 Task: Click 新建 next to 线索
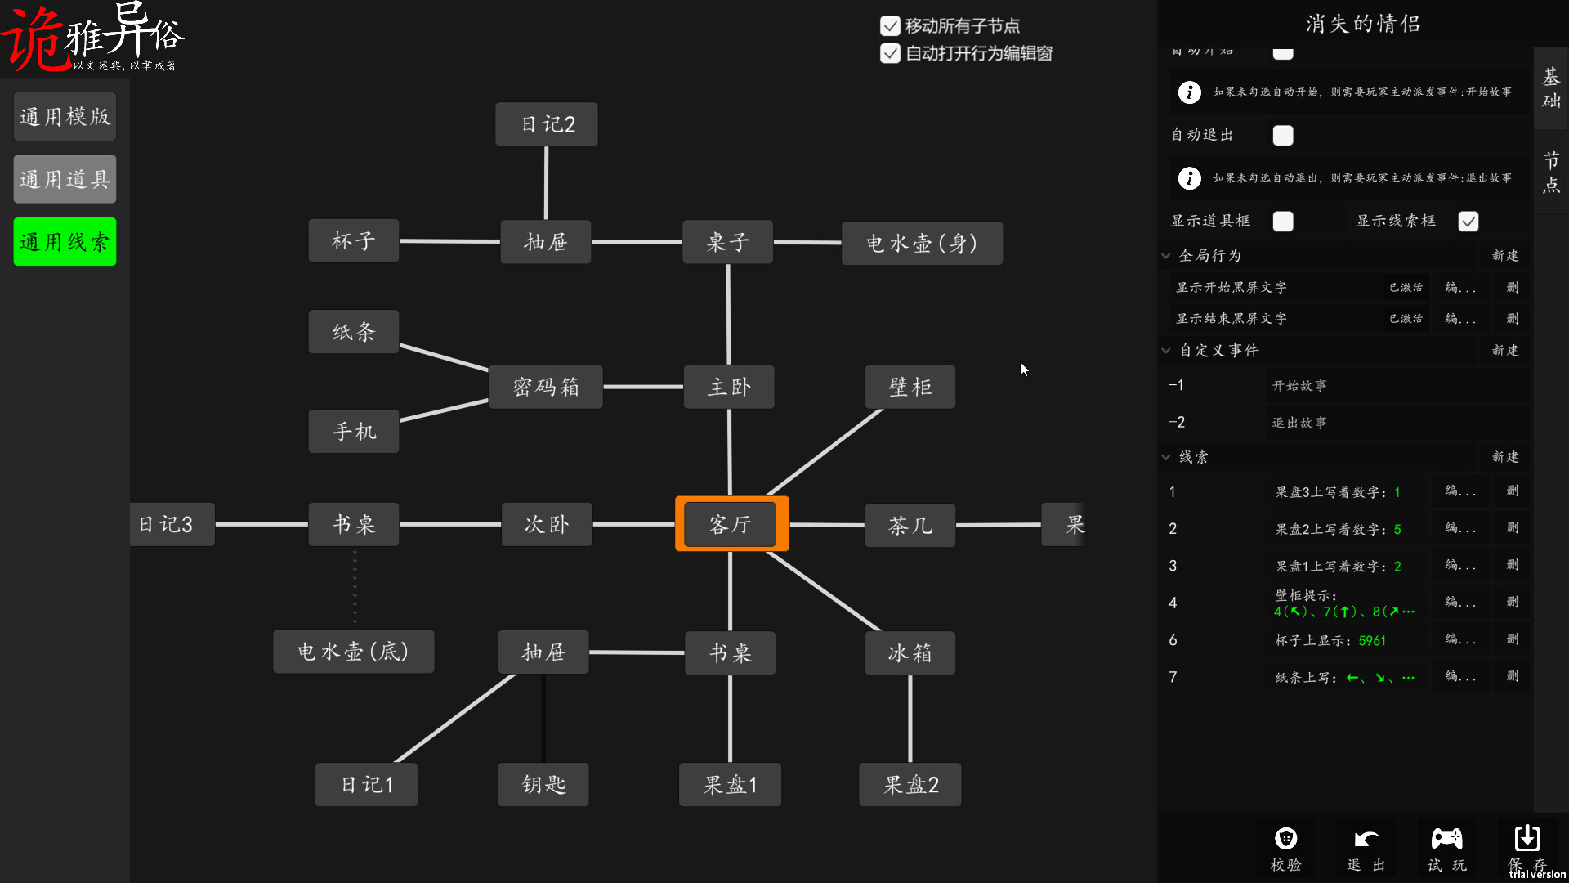click(1505, 457)
